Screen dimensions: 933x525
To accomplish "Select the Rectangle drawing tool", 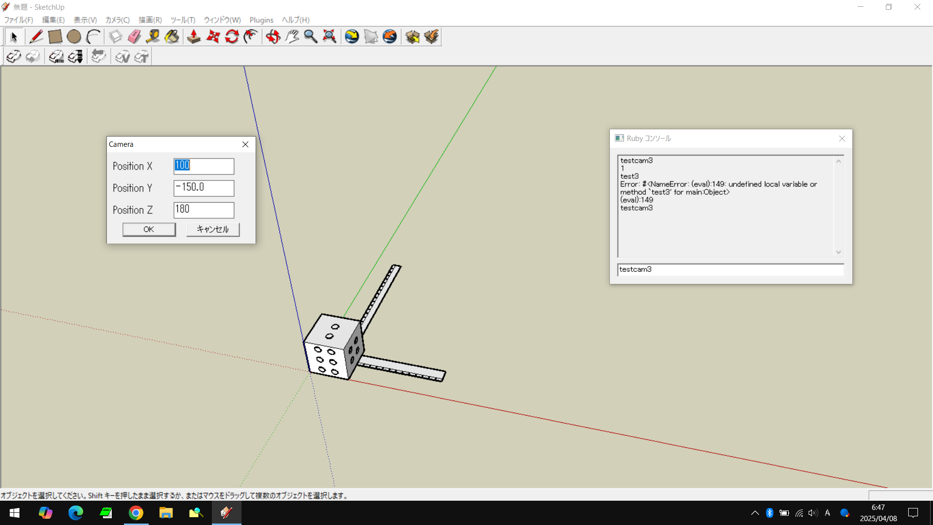I will [x=55, y=36].
